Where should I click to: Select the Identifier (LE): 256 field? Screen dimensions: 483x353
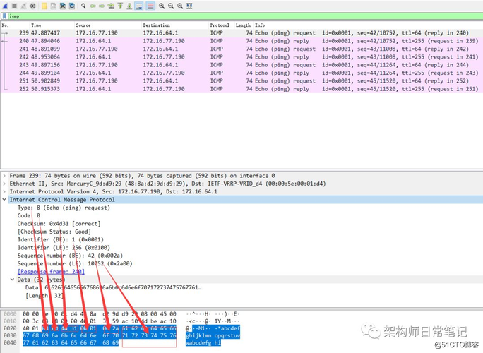tap(64, 248)
